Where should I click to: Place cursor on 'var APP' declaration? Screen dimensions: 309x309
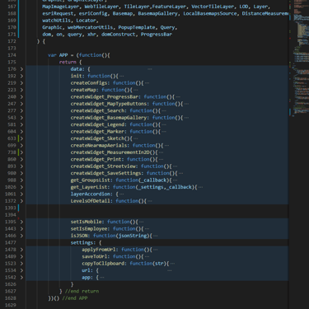pos(58,55)
